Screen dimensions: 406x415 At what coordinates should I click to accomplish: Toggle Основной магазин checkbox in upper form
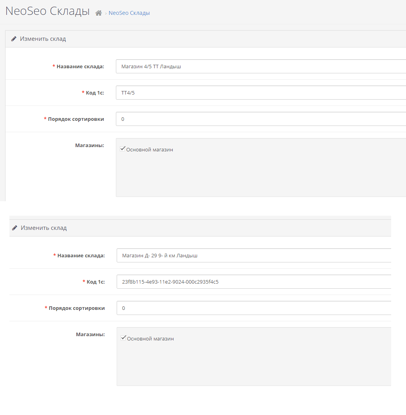pos(123,149)
